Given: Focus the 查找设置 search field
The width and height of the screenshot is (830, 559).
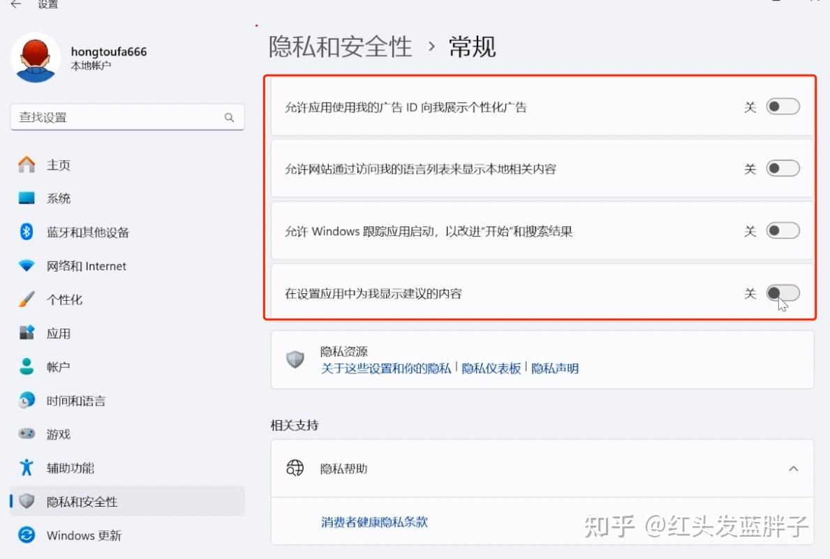Looking at the screenshot, I should coord(127,117).
